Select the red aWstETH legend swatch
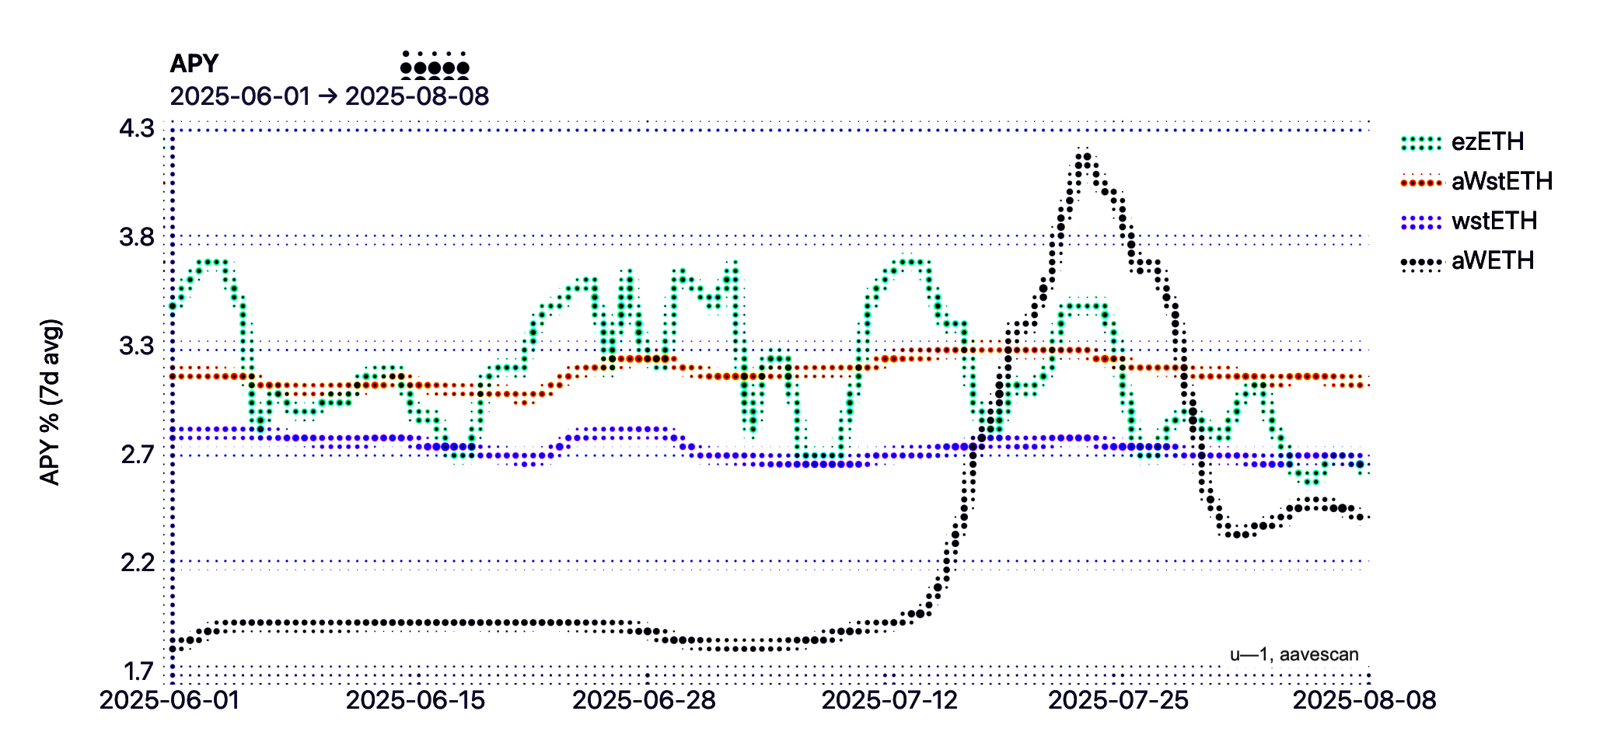The height and width of the screenshot is (746, 1600). pyautogui.click(x=1421, y=182)
